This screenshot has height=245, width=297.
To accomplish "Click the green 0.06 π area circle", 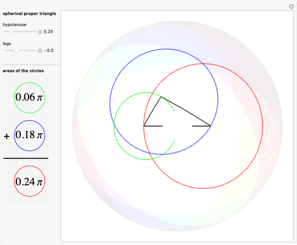I will point(30,97).
